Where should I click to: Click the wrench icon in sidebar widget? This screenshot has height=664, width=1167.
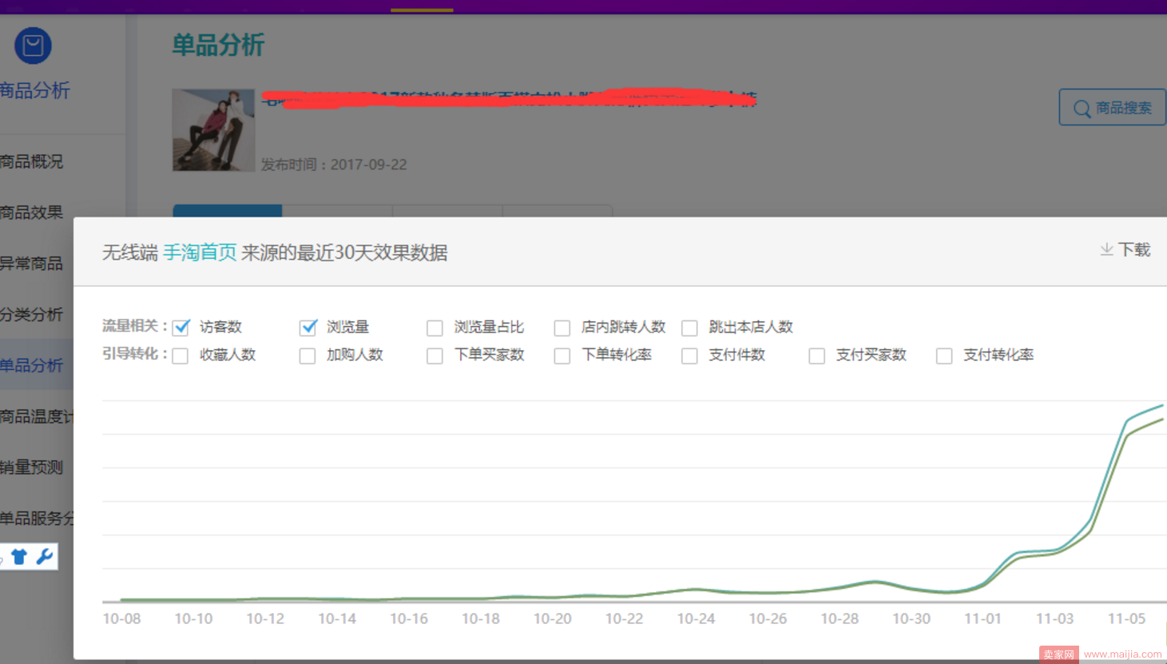coord(45,556)
